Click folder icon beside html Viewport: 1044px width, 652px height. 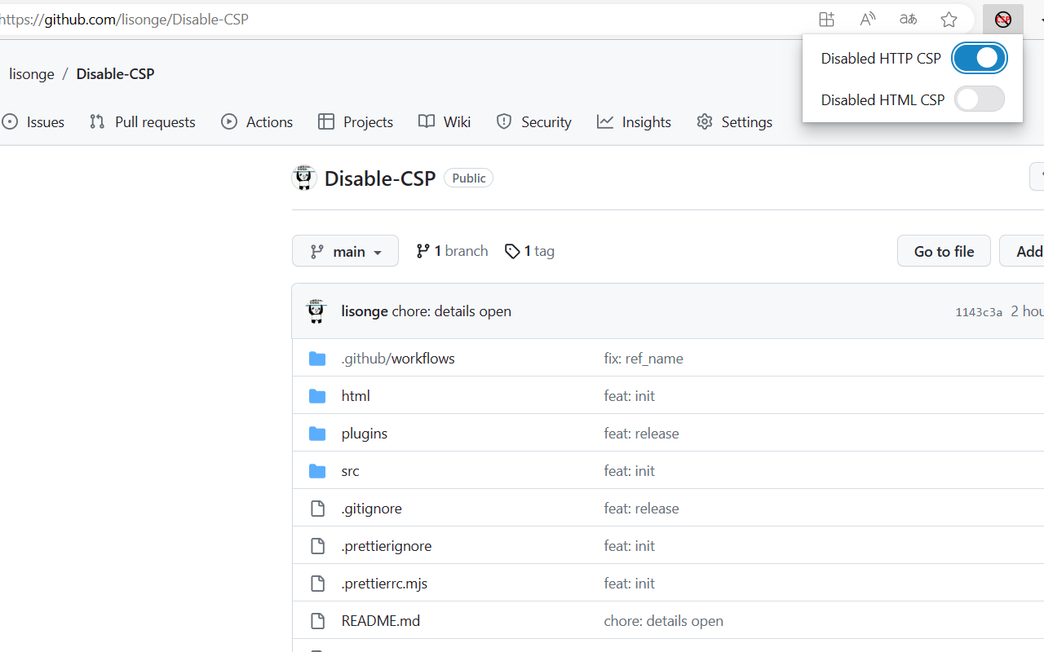point(317,396)
